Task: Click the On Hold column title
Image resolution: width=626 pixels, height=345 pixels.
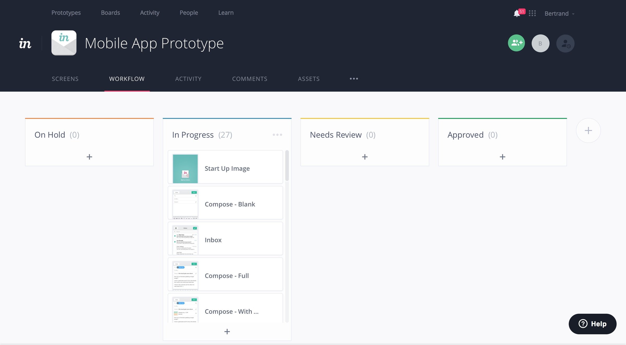Action: (x=50, y=135)
